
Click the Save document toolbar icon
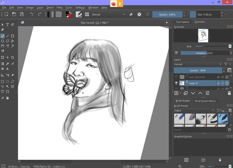22,14
